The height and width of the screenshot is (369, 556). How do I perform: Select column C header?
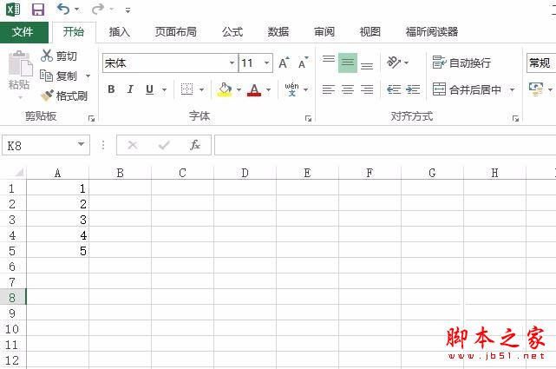182,173
